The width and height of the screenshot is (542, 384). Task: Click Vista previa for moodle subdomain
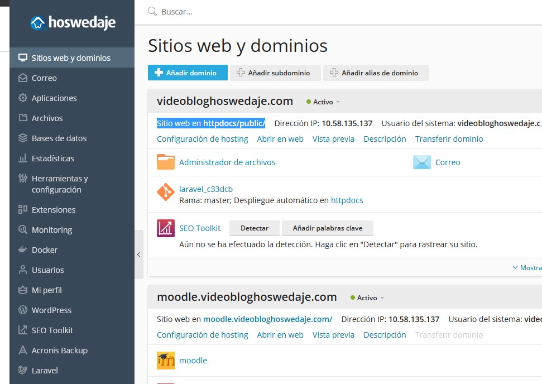point(334,335)
